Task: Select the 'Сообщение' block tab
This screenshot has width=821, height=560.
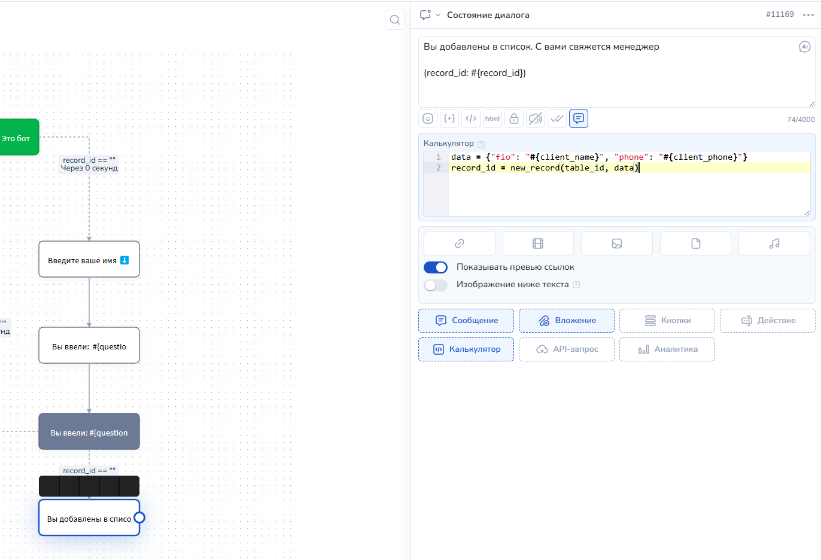Action: (x=466, y=321)
